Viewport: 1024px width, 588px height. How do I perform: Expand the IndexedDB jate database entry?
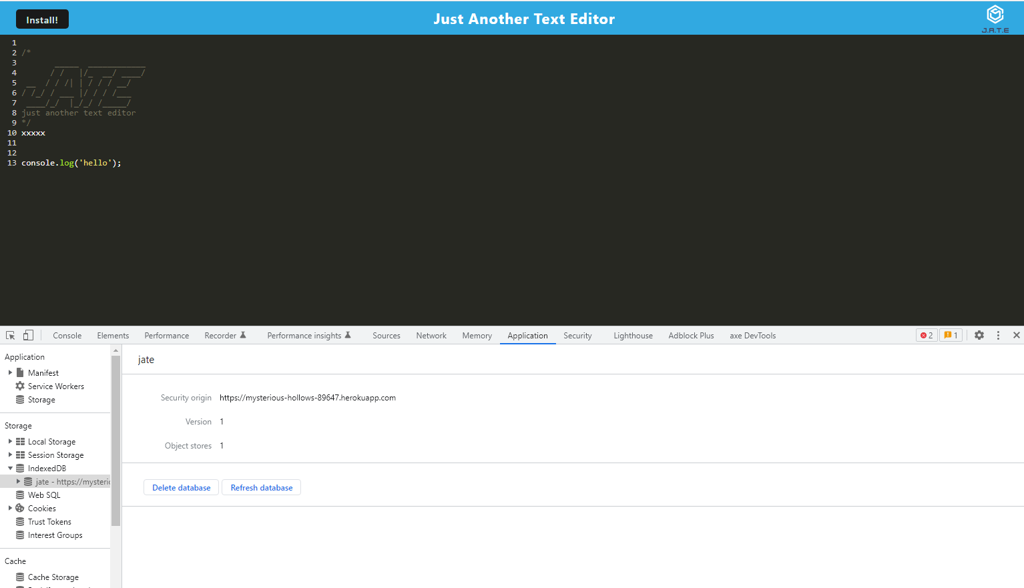point(19,481)
